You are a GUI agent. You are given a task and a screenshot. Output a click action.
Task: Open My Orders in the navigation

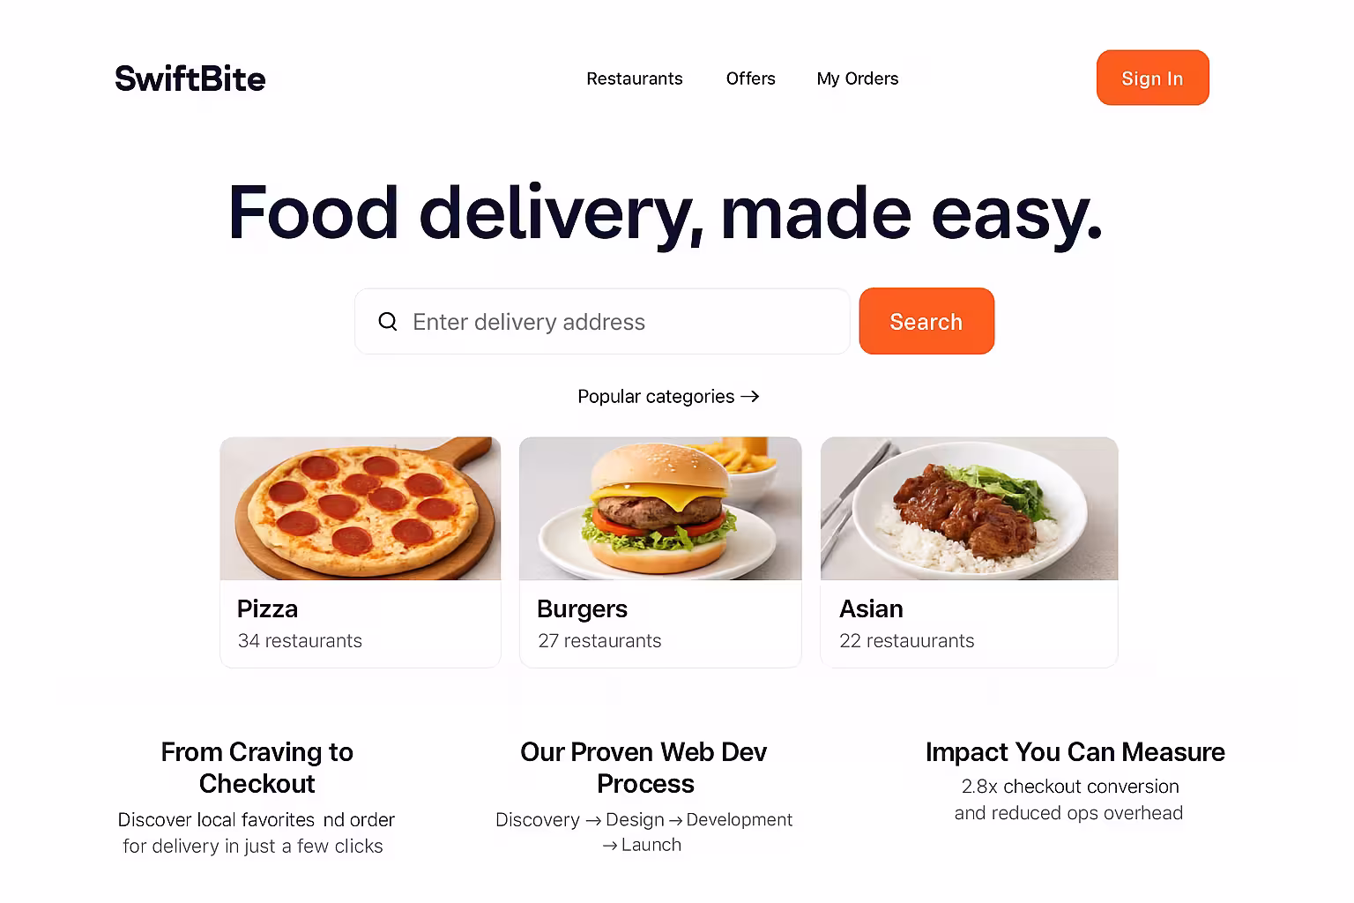click(x=858, y=78)
